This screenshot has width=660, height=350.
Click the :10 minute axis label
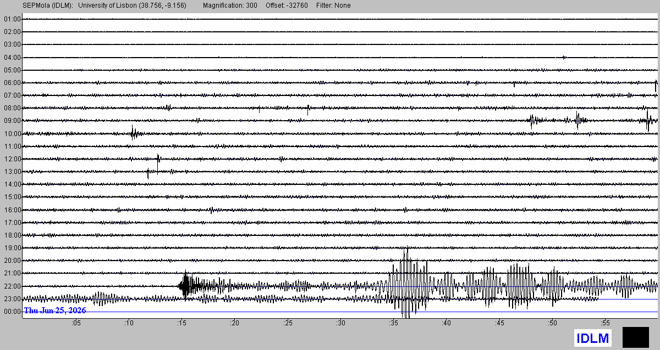[x=129, y=324]
